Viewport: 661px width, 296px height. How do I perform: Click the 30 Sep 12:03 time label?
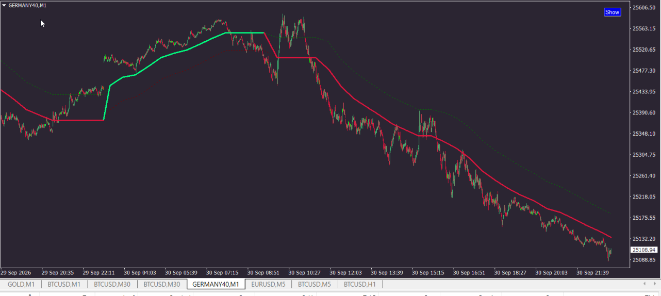click(346, 273)
